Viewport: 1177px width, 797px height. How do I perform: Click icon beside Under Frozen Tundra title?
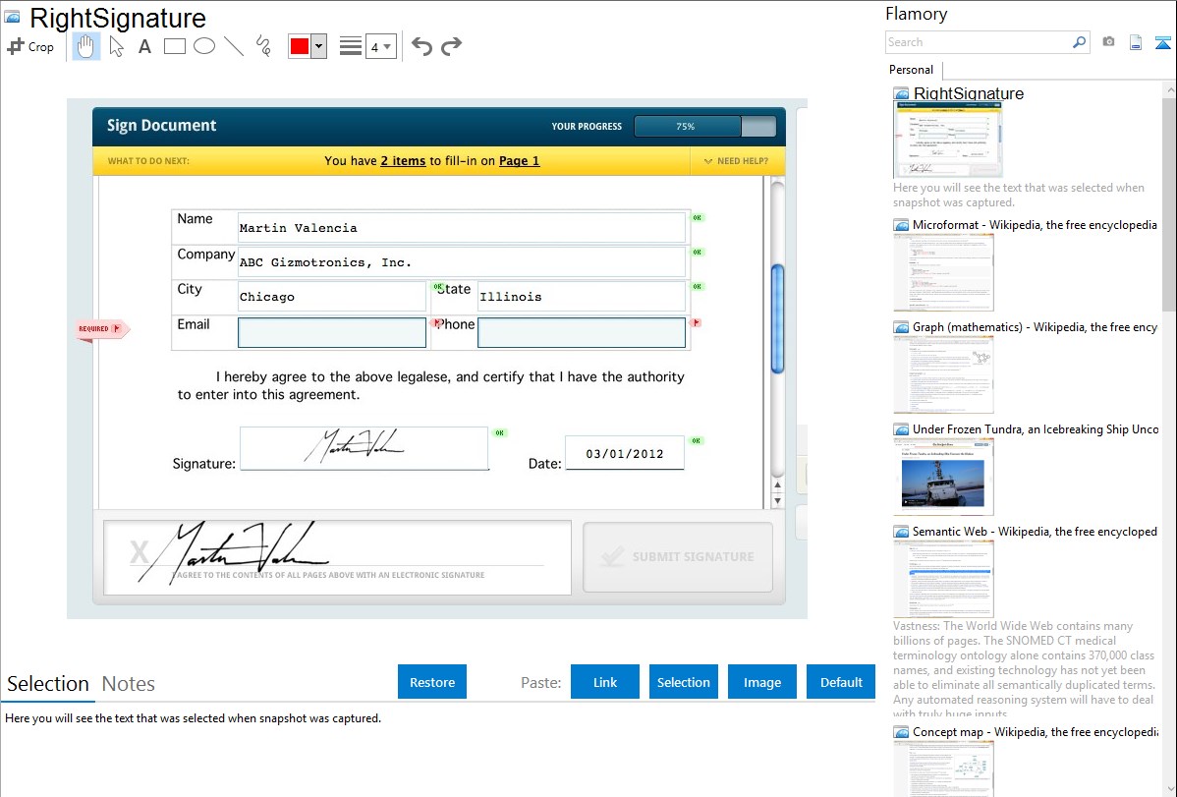pos(902,429)
